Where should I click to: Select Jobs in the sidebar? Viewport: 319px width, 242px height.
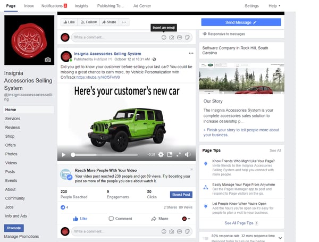pyautogui.click(x=9, y=207)
